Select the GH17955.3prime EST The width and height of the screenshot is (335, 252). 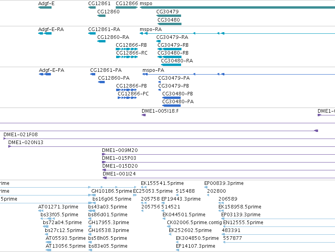click(x=90, y=226)
